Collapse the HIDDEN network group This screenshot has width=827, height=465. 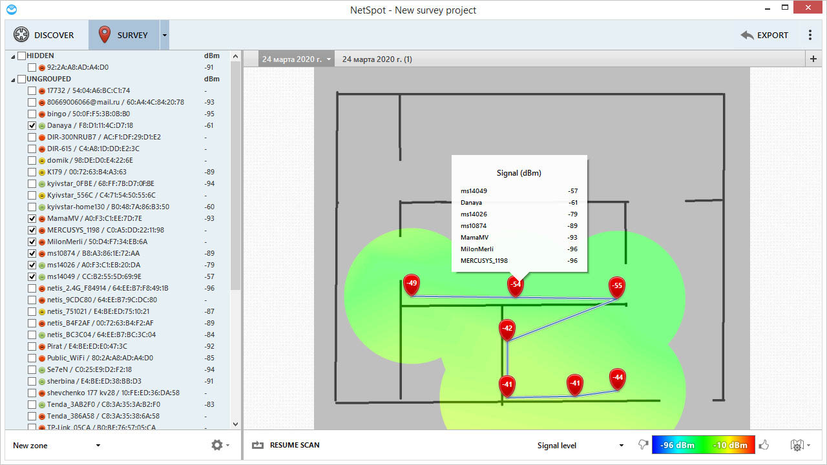click(x=13, y=56)
